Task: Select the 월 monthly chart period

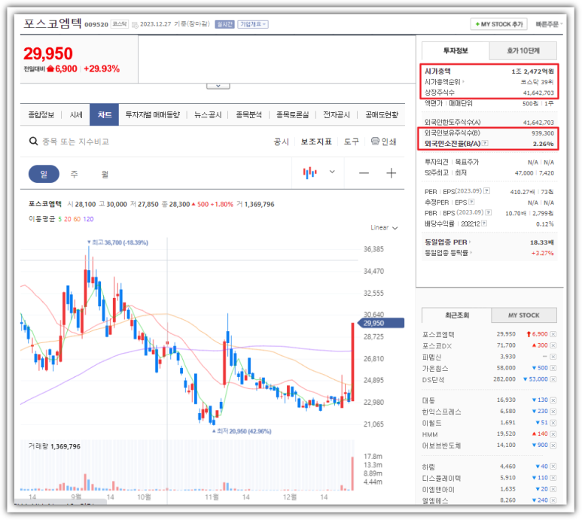Action: click(x=105, y=174)
